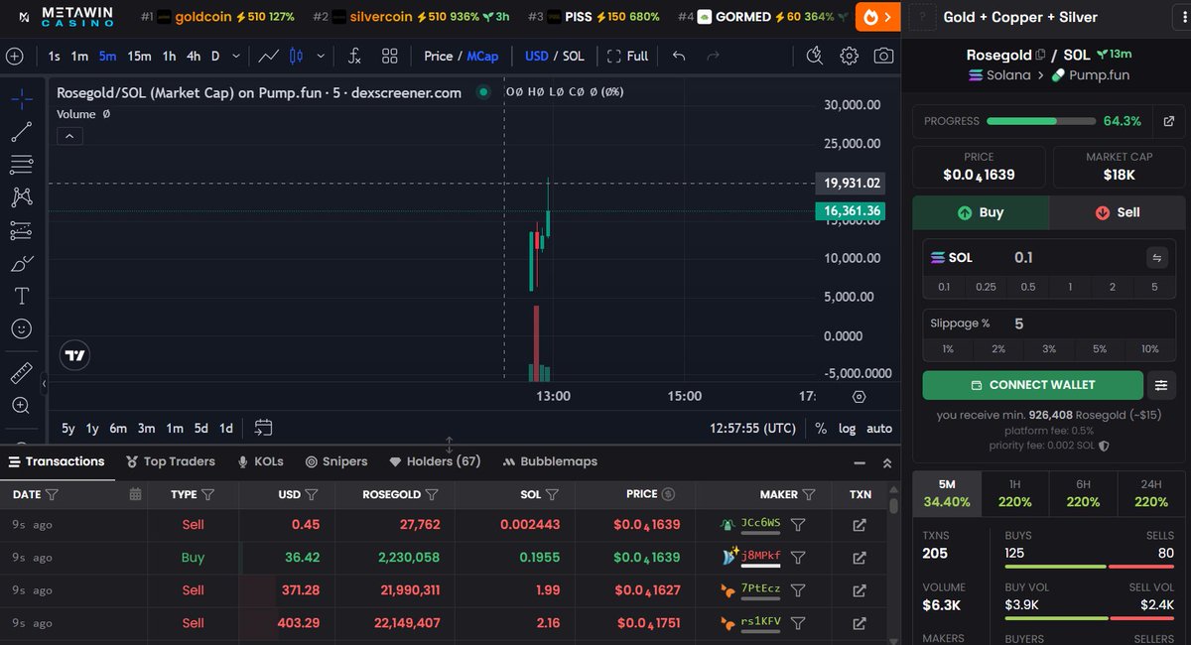Viewport: 1191px width, 645px height.
Task: Click the TradingView logo on chart
Action: pos(74,354)
